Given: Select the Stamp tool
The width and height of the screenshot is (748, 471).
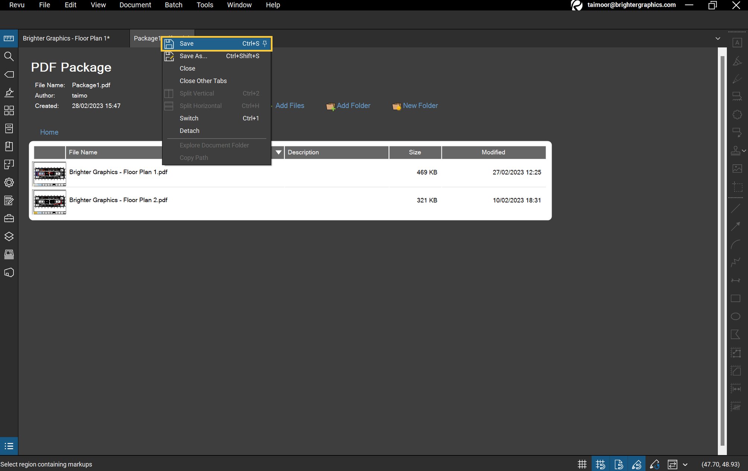Looking at the screenshot, I should click(736, 151).
